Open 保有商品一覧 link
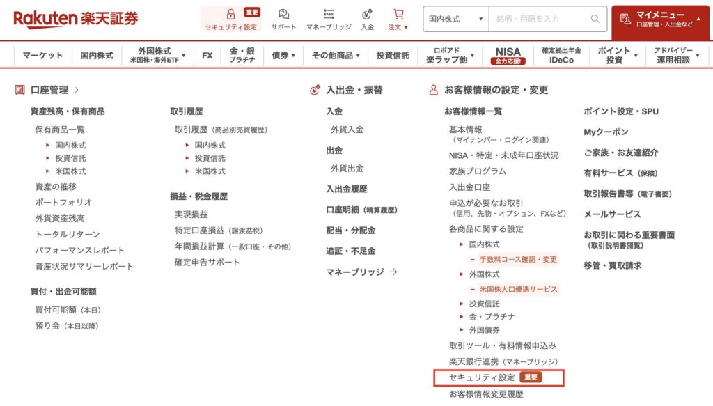The height and width of the screenshot is (406, 713). [60, 130]
